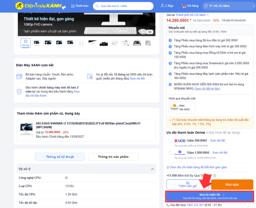Click the price 14.290.000đ
256x208 pixels.
[x=178, y=20]
